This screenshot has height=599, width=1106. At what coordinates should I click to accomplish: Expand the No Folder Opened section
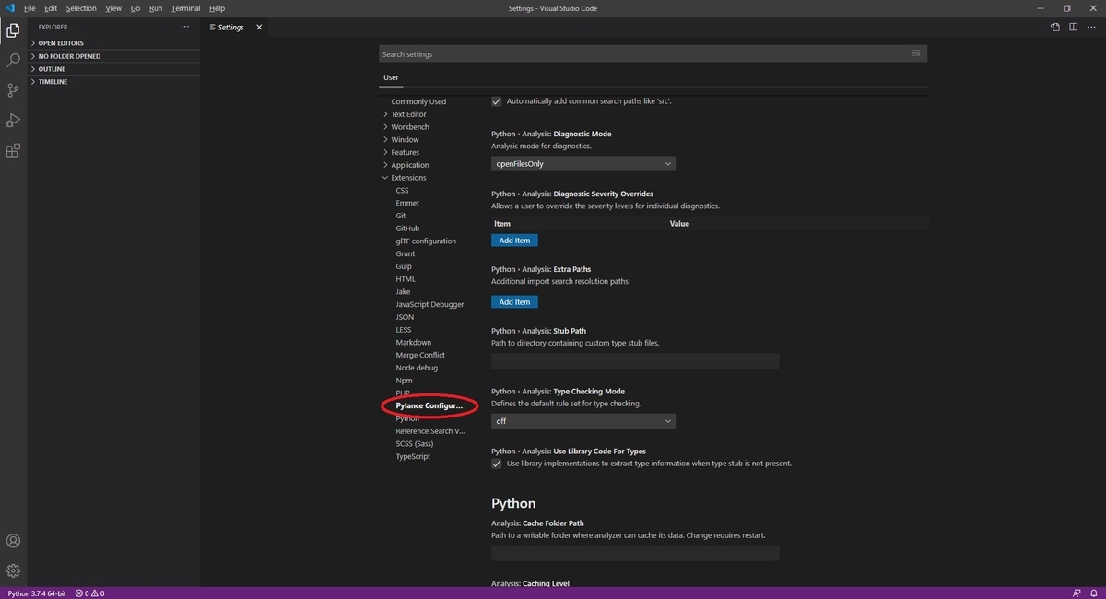click(115, 56)
